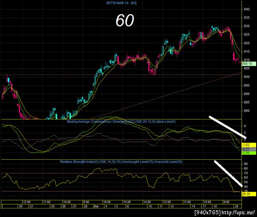Viewport: 257px width, 217px height.
Task: Click date 26 on the date axis
Action: tap(64, 206)
